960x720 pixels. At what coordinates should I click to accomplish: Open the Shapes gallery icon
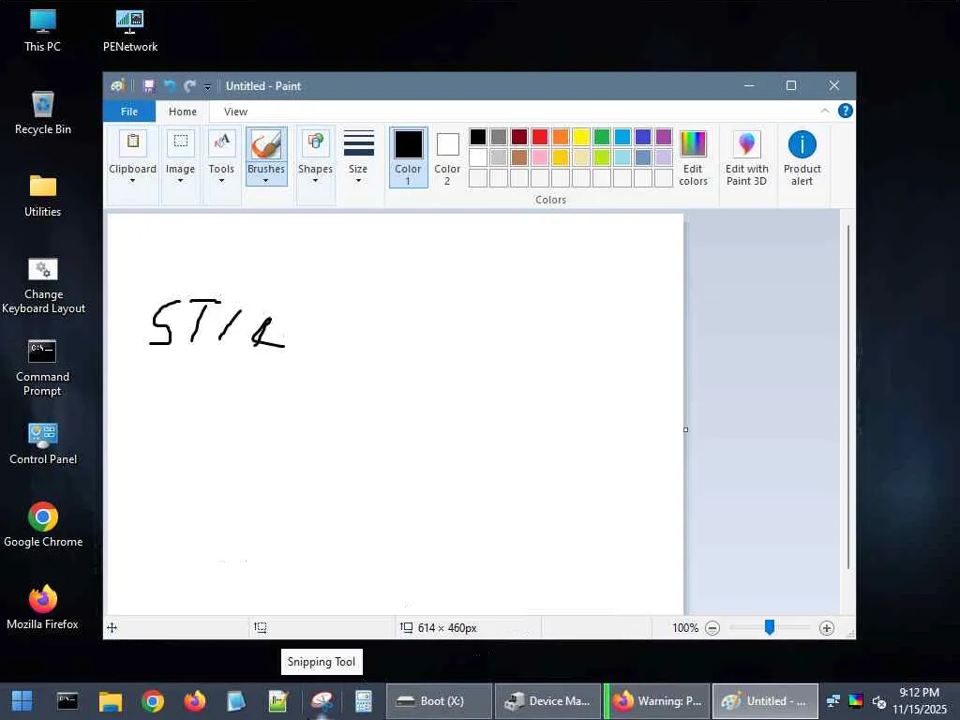point(315,142)
